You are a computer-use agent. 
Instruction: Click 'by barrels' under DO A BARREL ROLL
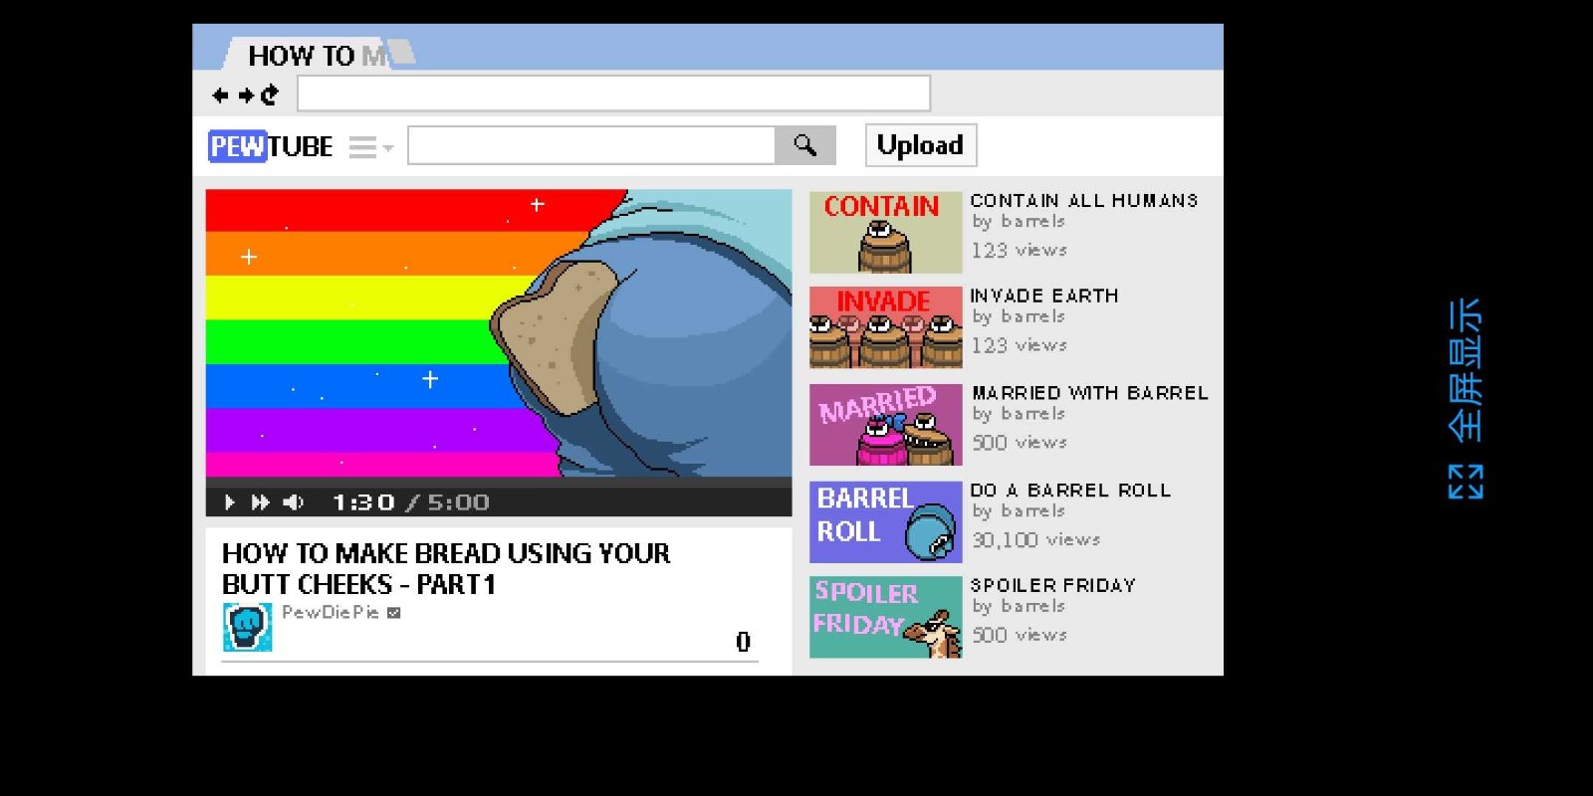click(x=1019, y=511)
